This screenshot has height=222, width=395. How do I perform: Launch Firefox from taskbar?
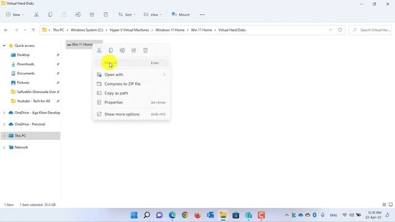click(197, 215)
